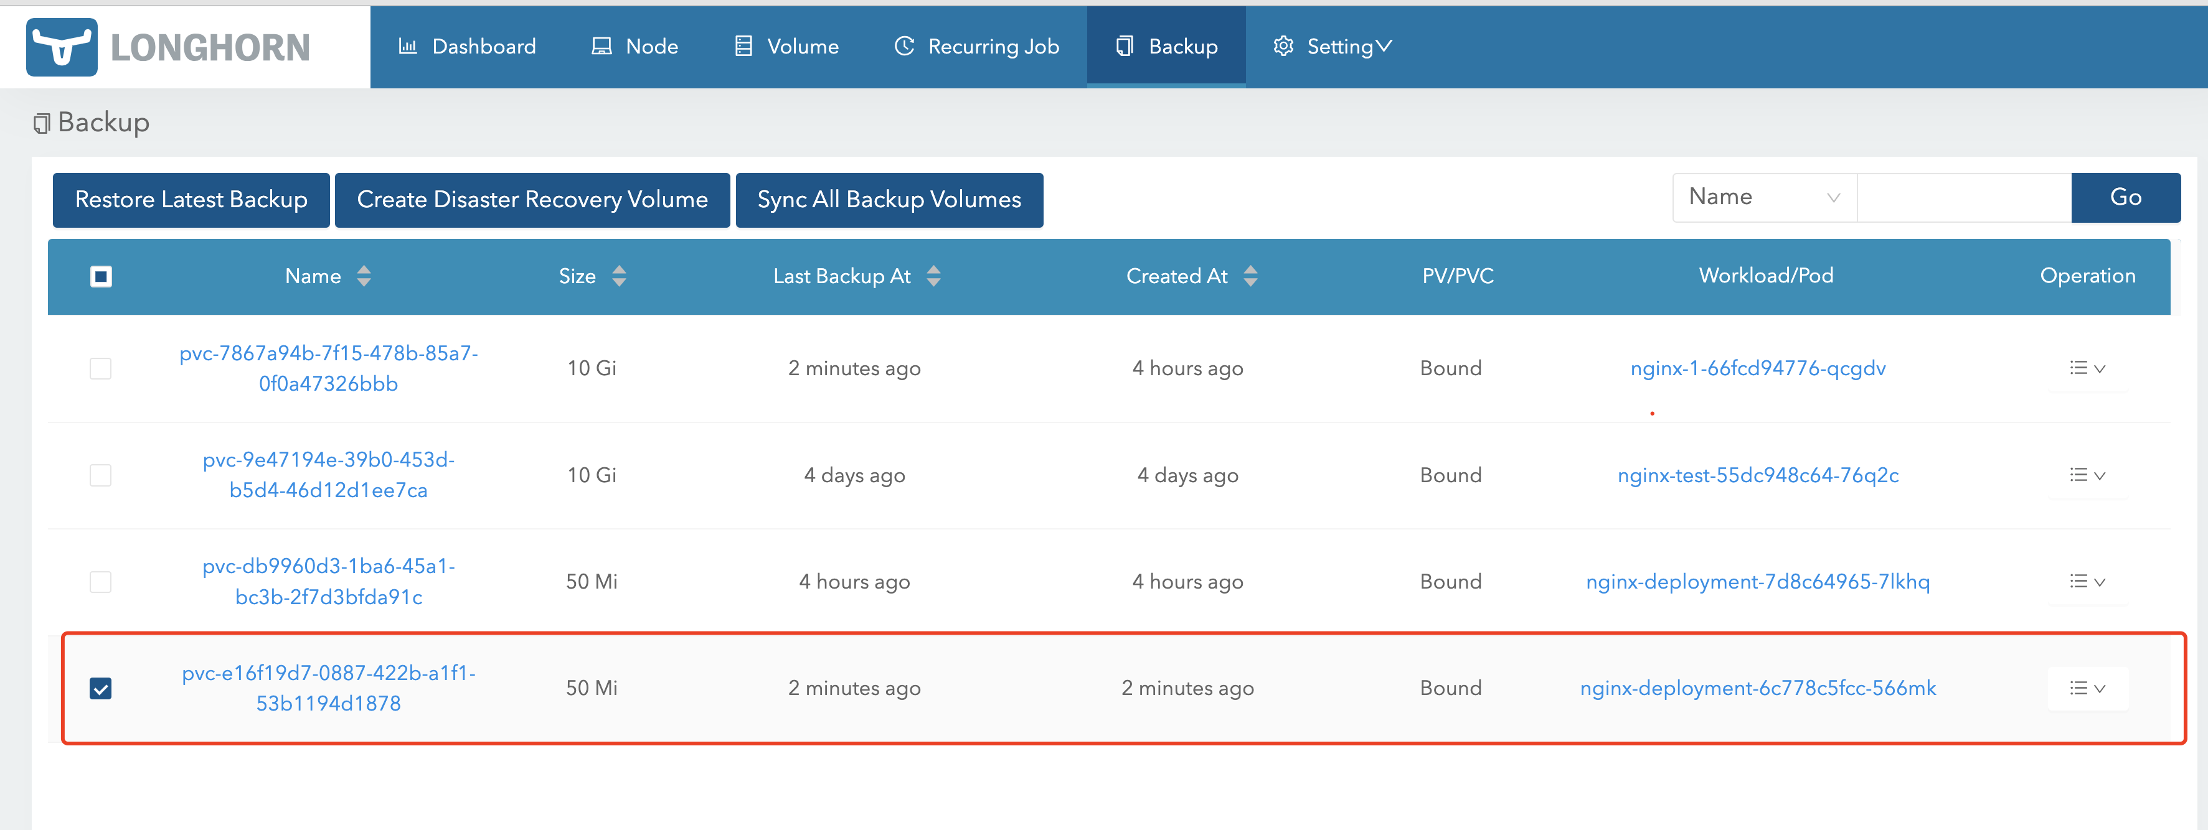The height and width of the screenshot is (830, 2208).
Task: Toggle the select-all header checkbox
Action: tap(101, 276)
